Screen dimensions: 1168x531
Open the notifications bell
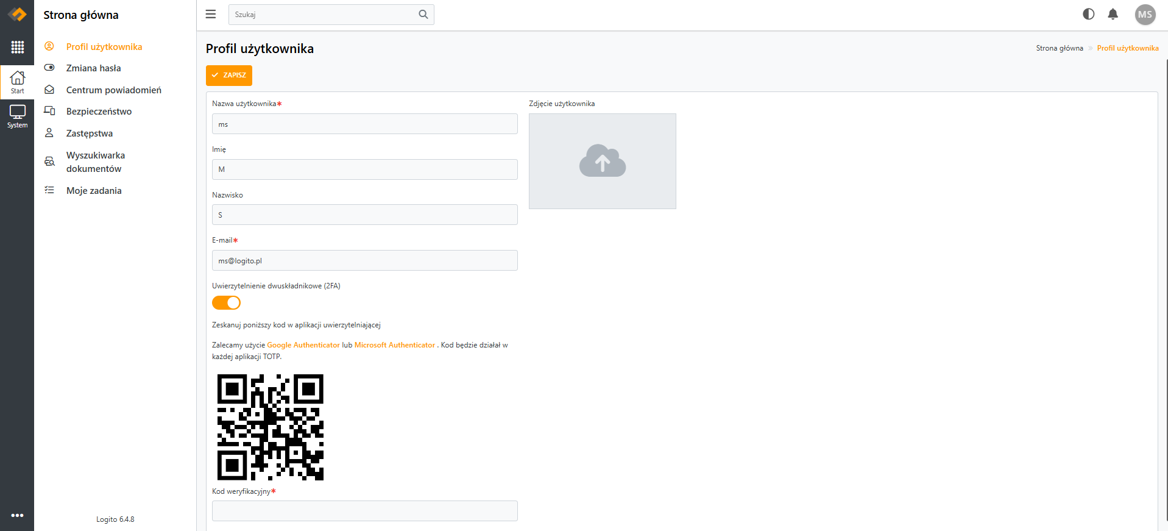(x=1113, y=14)
